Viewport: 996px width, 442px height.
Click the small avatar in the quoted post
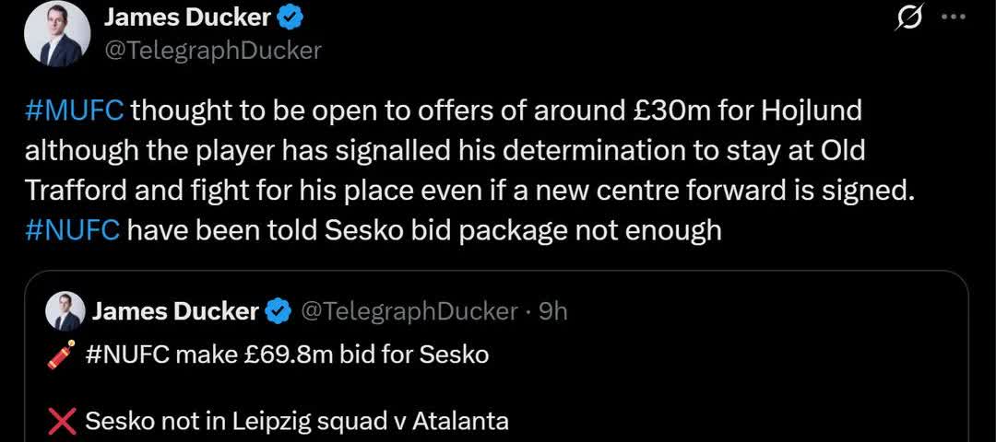(x=66, y=312)
